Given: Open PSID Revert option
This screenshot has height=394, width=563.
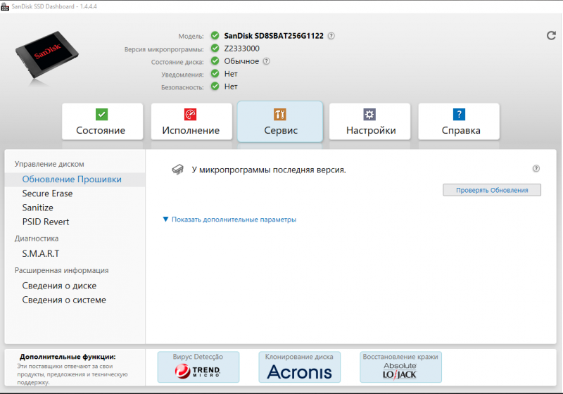Looking at the screenshot, I should 46,222.
